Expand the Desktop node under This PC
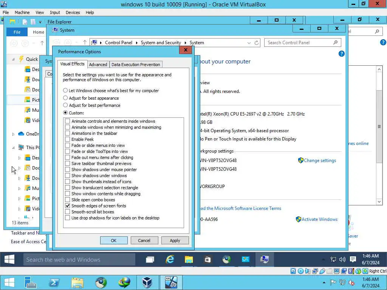 (20, 158)
